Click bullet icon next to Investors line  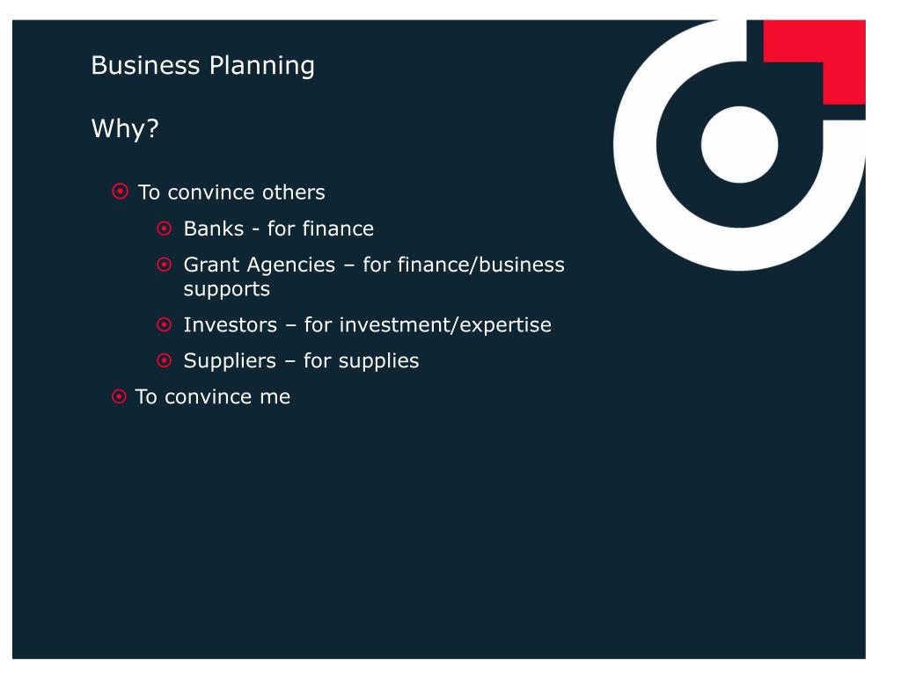[x=165, y=325]
